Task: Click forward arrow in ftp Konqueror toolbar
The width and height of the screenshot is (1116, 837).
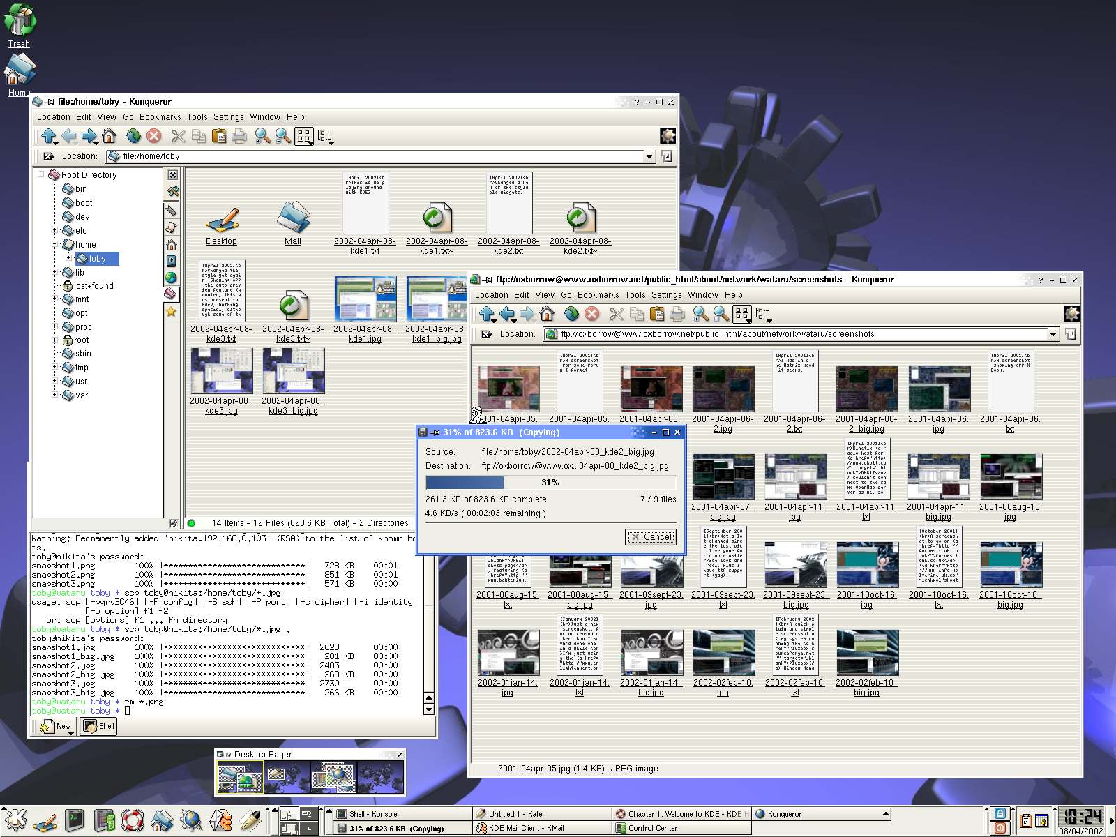Action: [x=527, y=314]
